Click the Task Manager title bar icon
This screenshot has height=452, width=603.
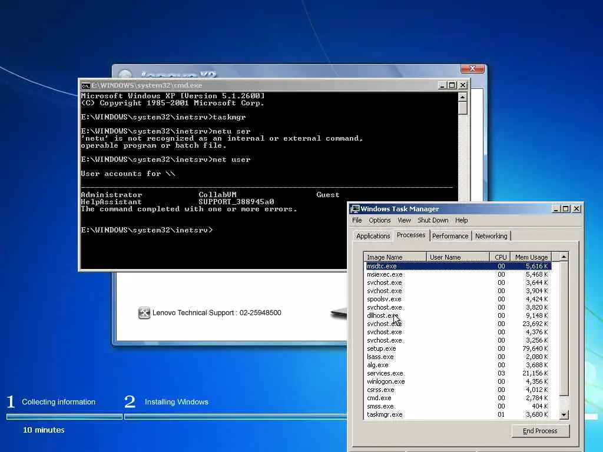coord(355,209)
